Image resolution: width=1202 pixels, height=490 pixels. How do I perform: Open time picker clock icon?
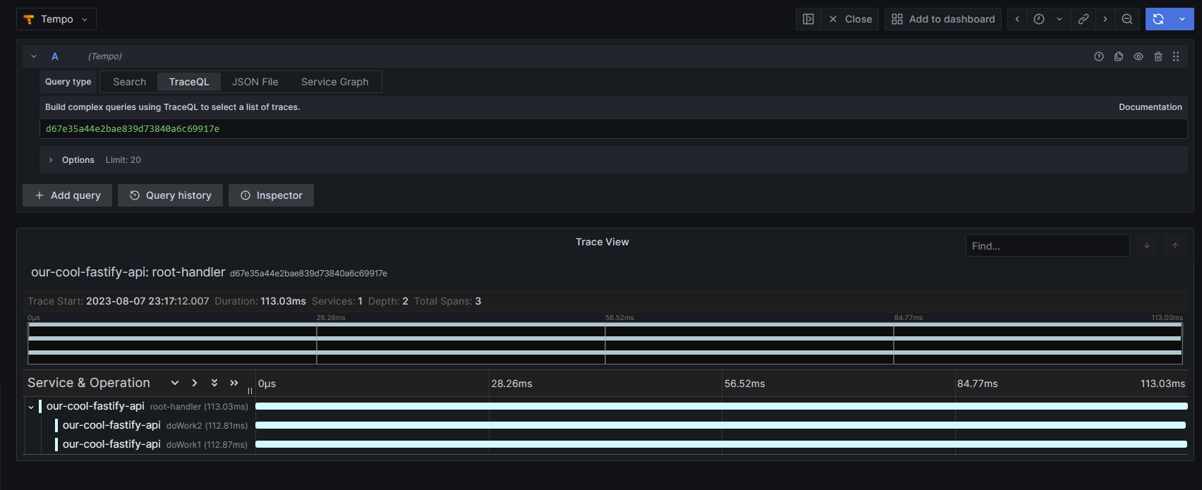point(1039,19)
